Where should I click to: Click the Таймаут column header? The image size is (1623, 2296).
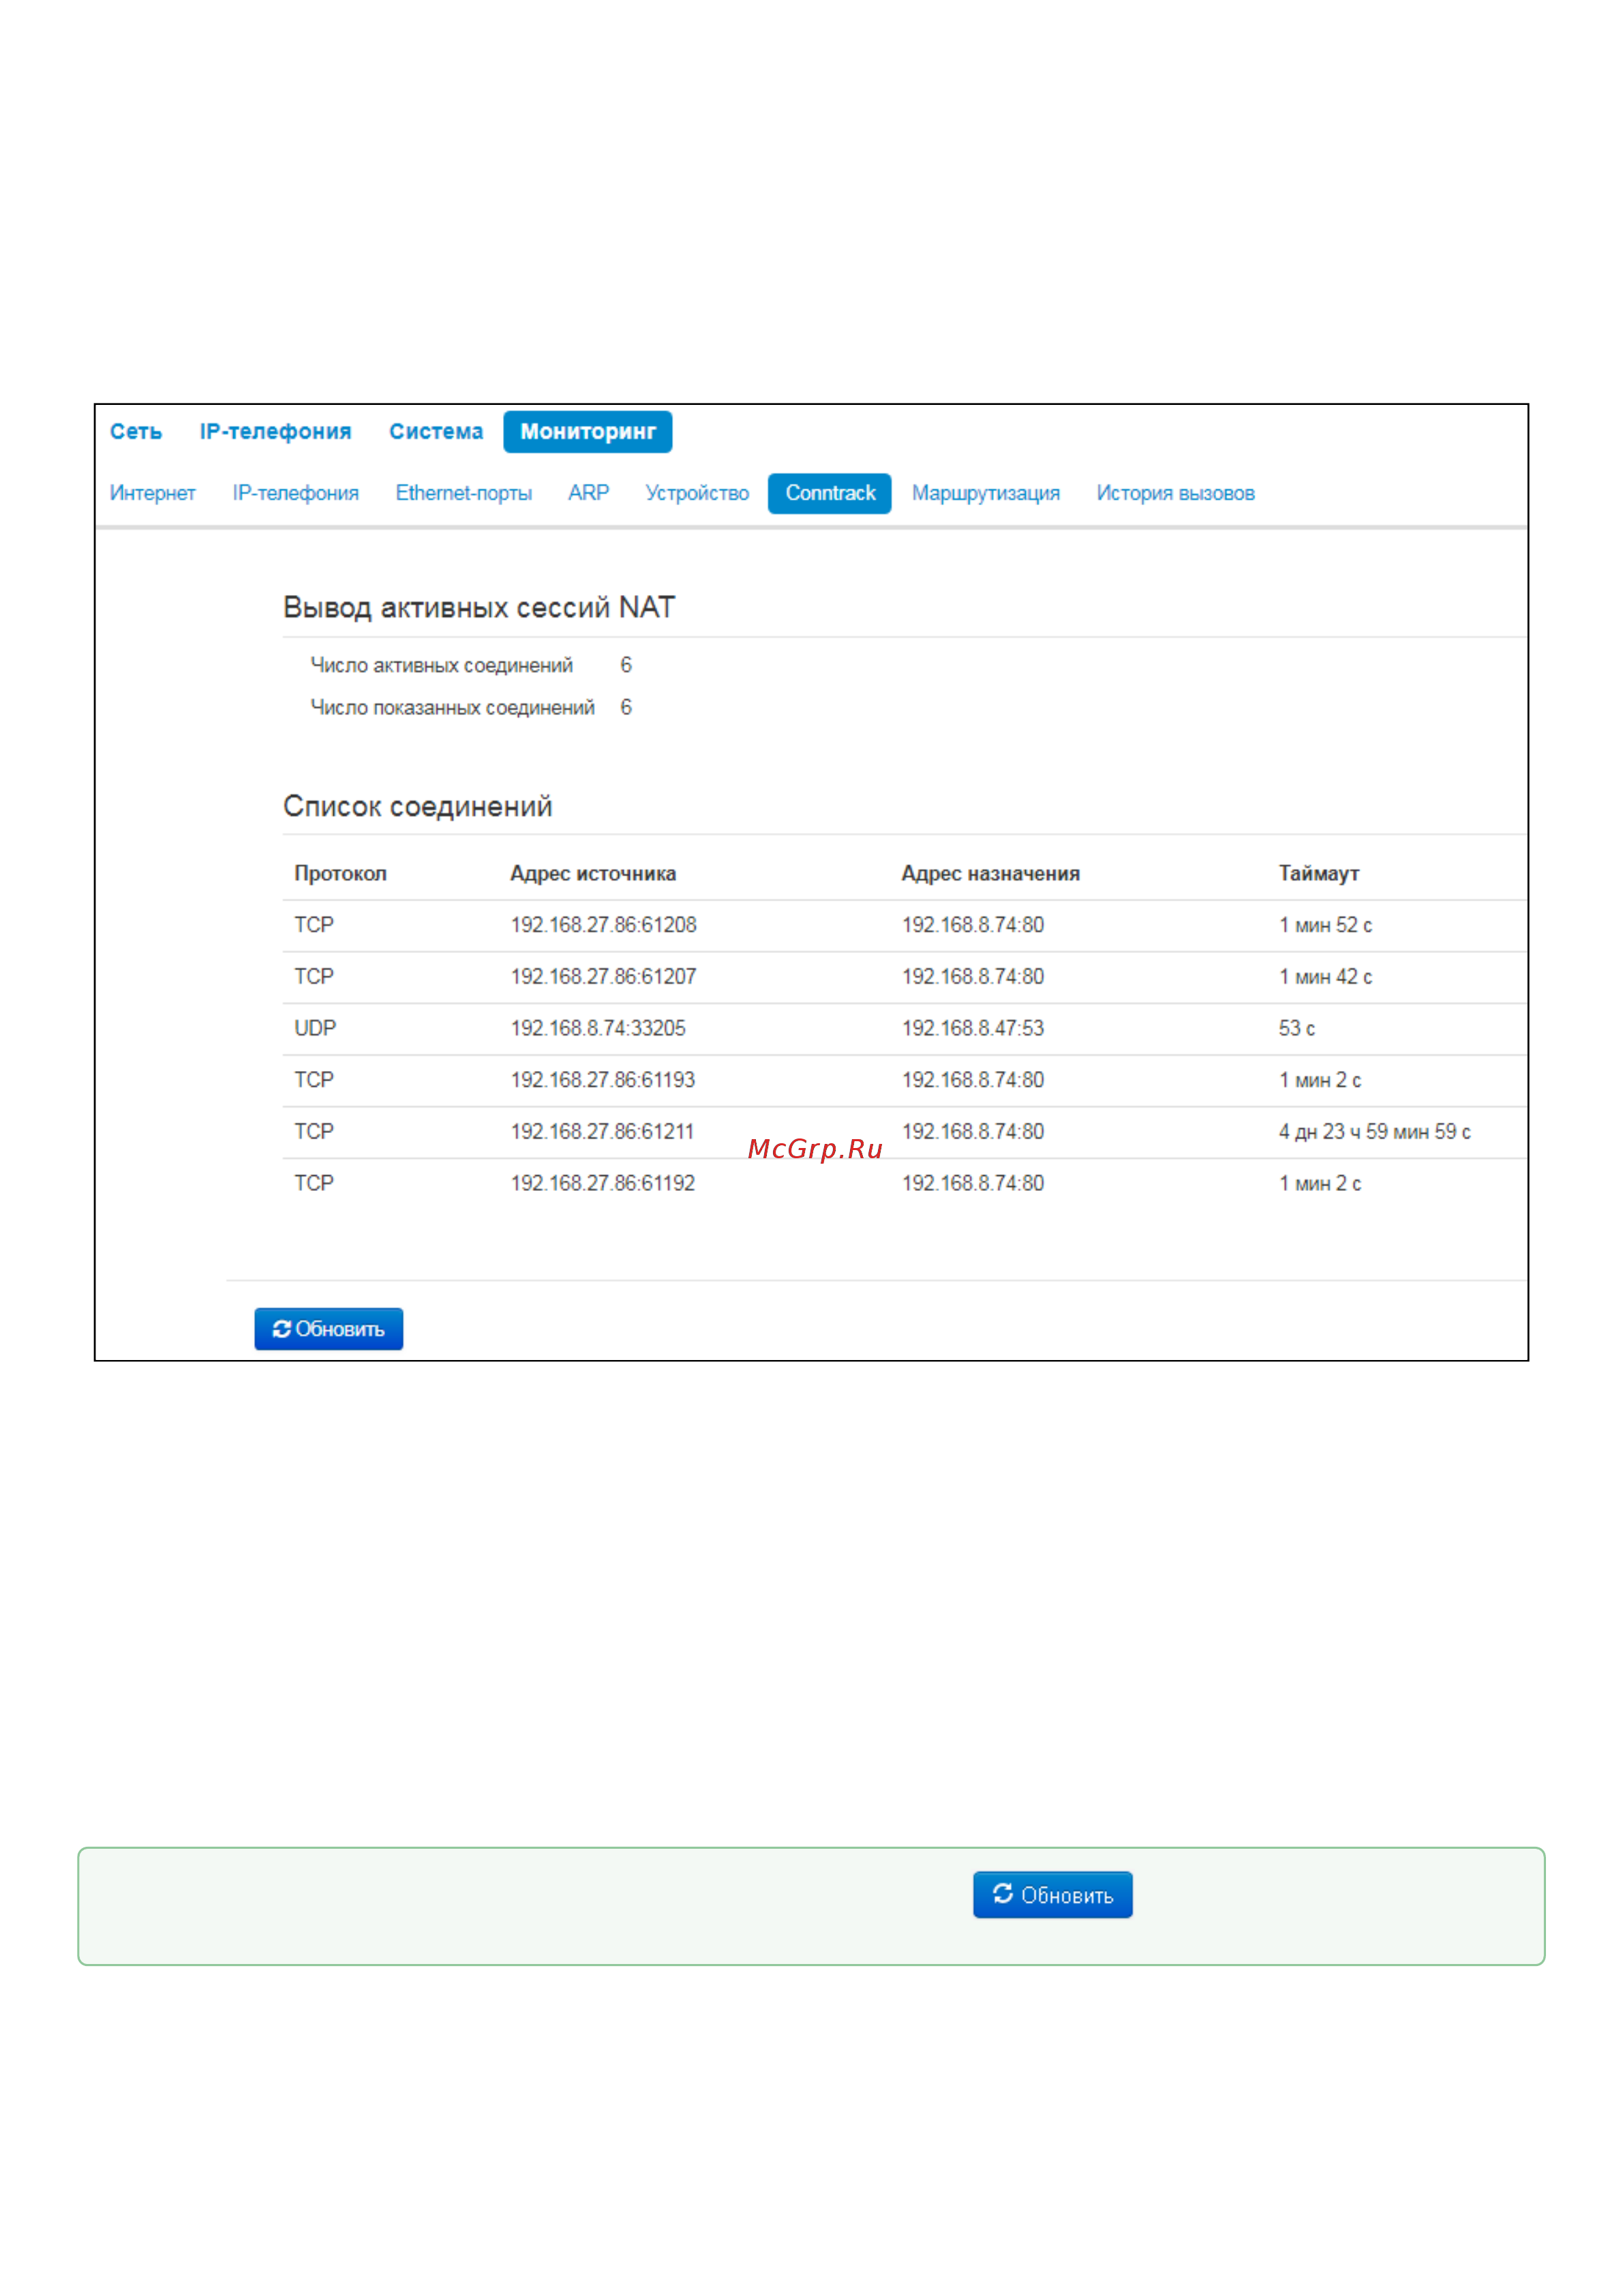(1318, 873)
